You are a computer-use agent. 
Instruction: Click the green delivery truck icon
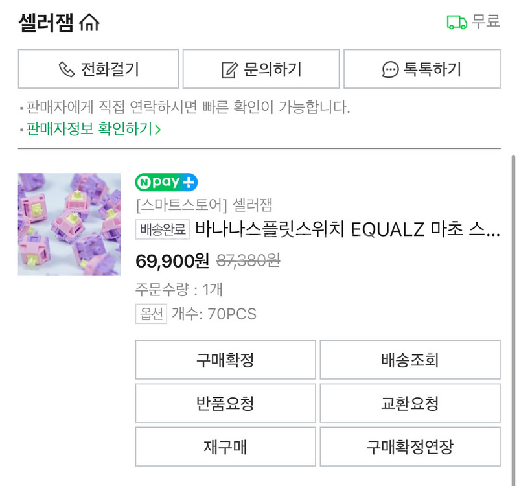(457, 23)
